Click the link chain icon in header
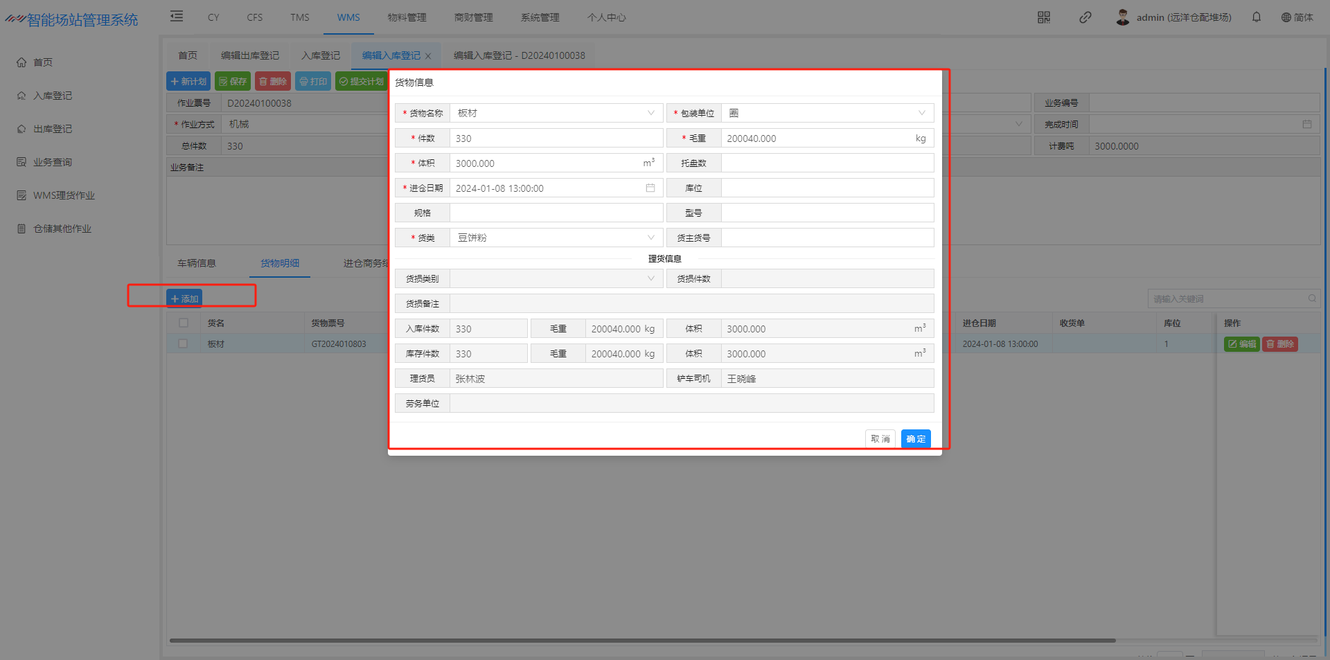Image resolution: width=1330 pixels, height=660 pixels. (x=1085, y=17)
